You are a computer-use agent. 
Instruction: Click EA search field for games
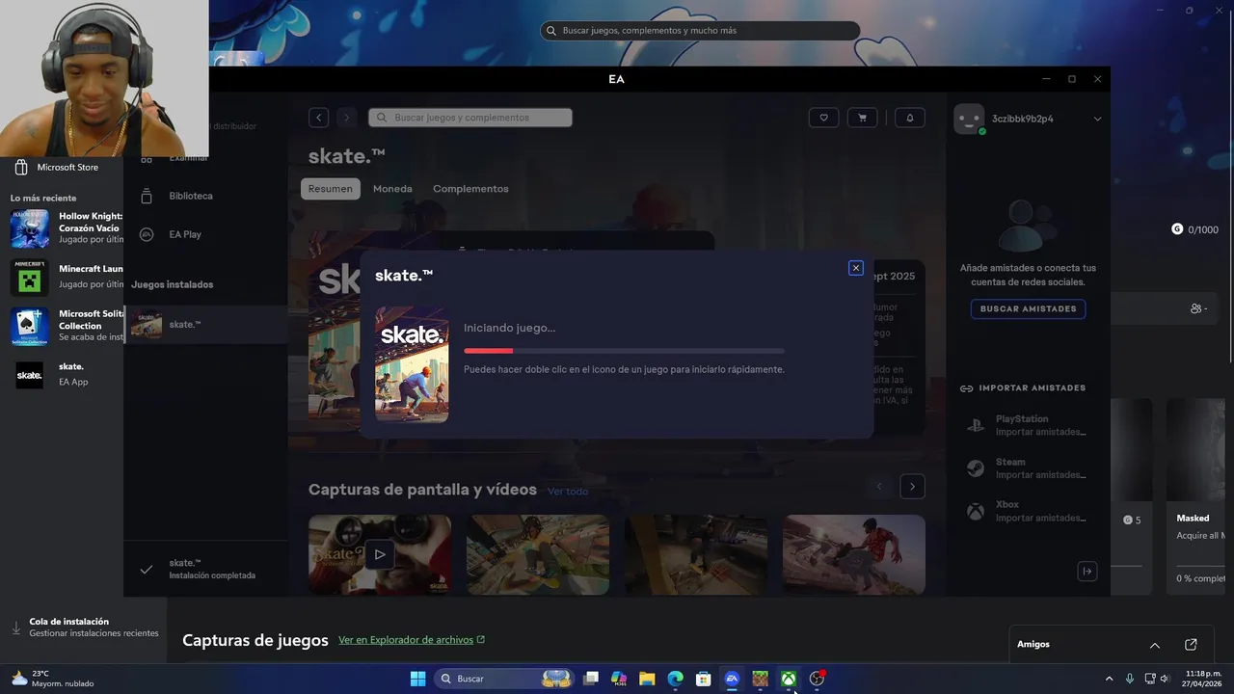[x=470, y=118]
